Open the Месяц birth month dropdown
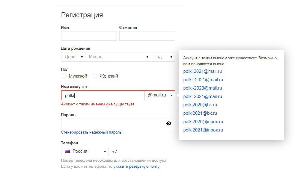Viewport: 294px width, 174px height. pos(118,57)
